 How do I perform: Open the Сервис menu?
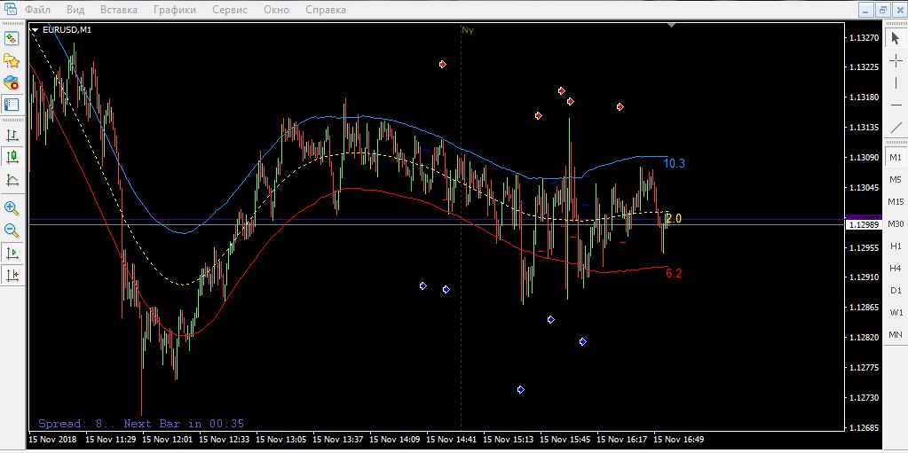click(230, 10)
